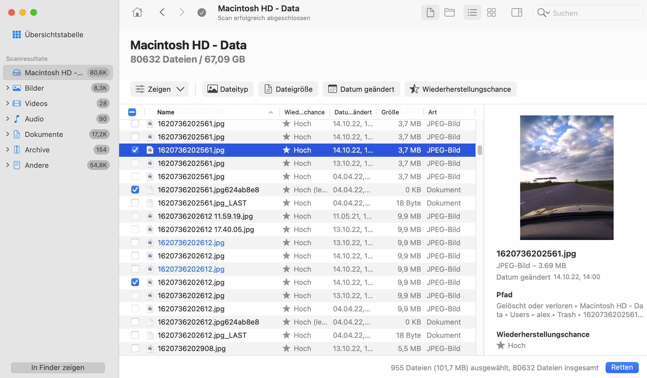Check the 1620736202908.jpg checkbox
This screenshot has width=647, height=378.
pos(135,348)
